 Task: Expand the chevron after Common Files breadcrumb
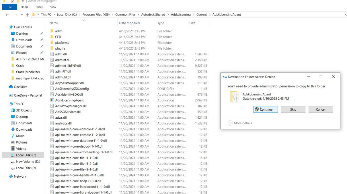[139, 15]
